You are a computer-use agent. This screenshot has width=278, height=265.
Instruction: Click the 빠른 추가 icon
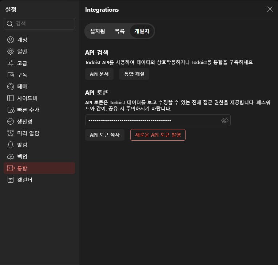(x=11, y=110)
